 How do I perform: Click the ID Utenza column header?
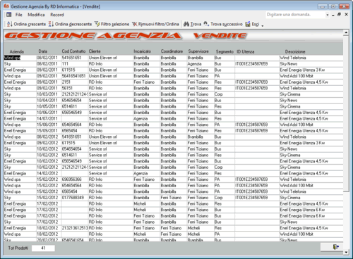245,51
